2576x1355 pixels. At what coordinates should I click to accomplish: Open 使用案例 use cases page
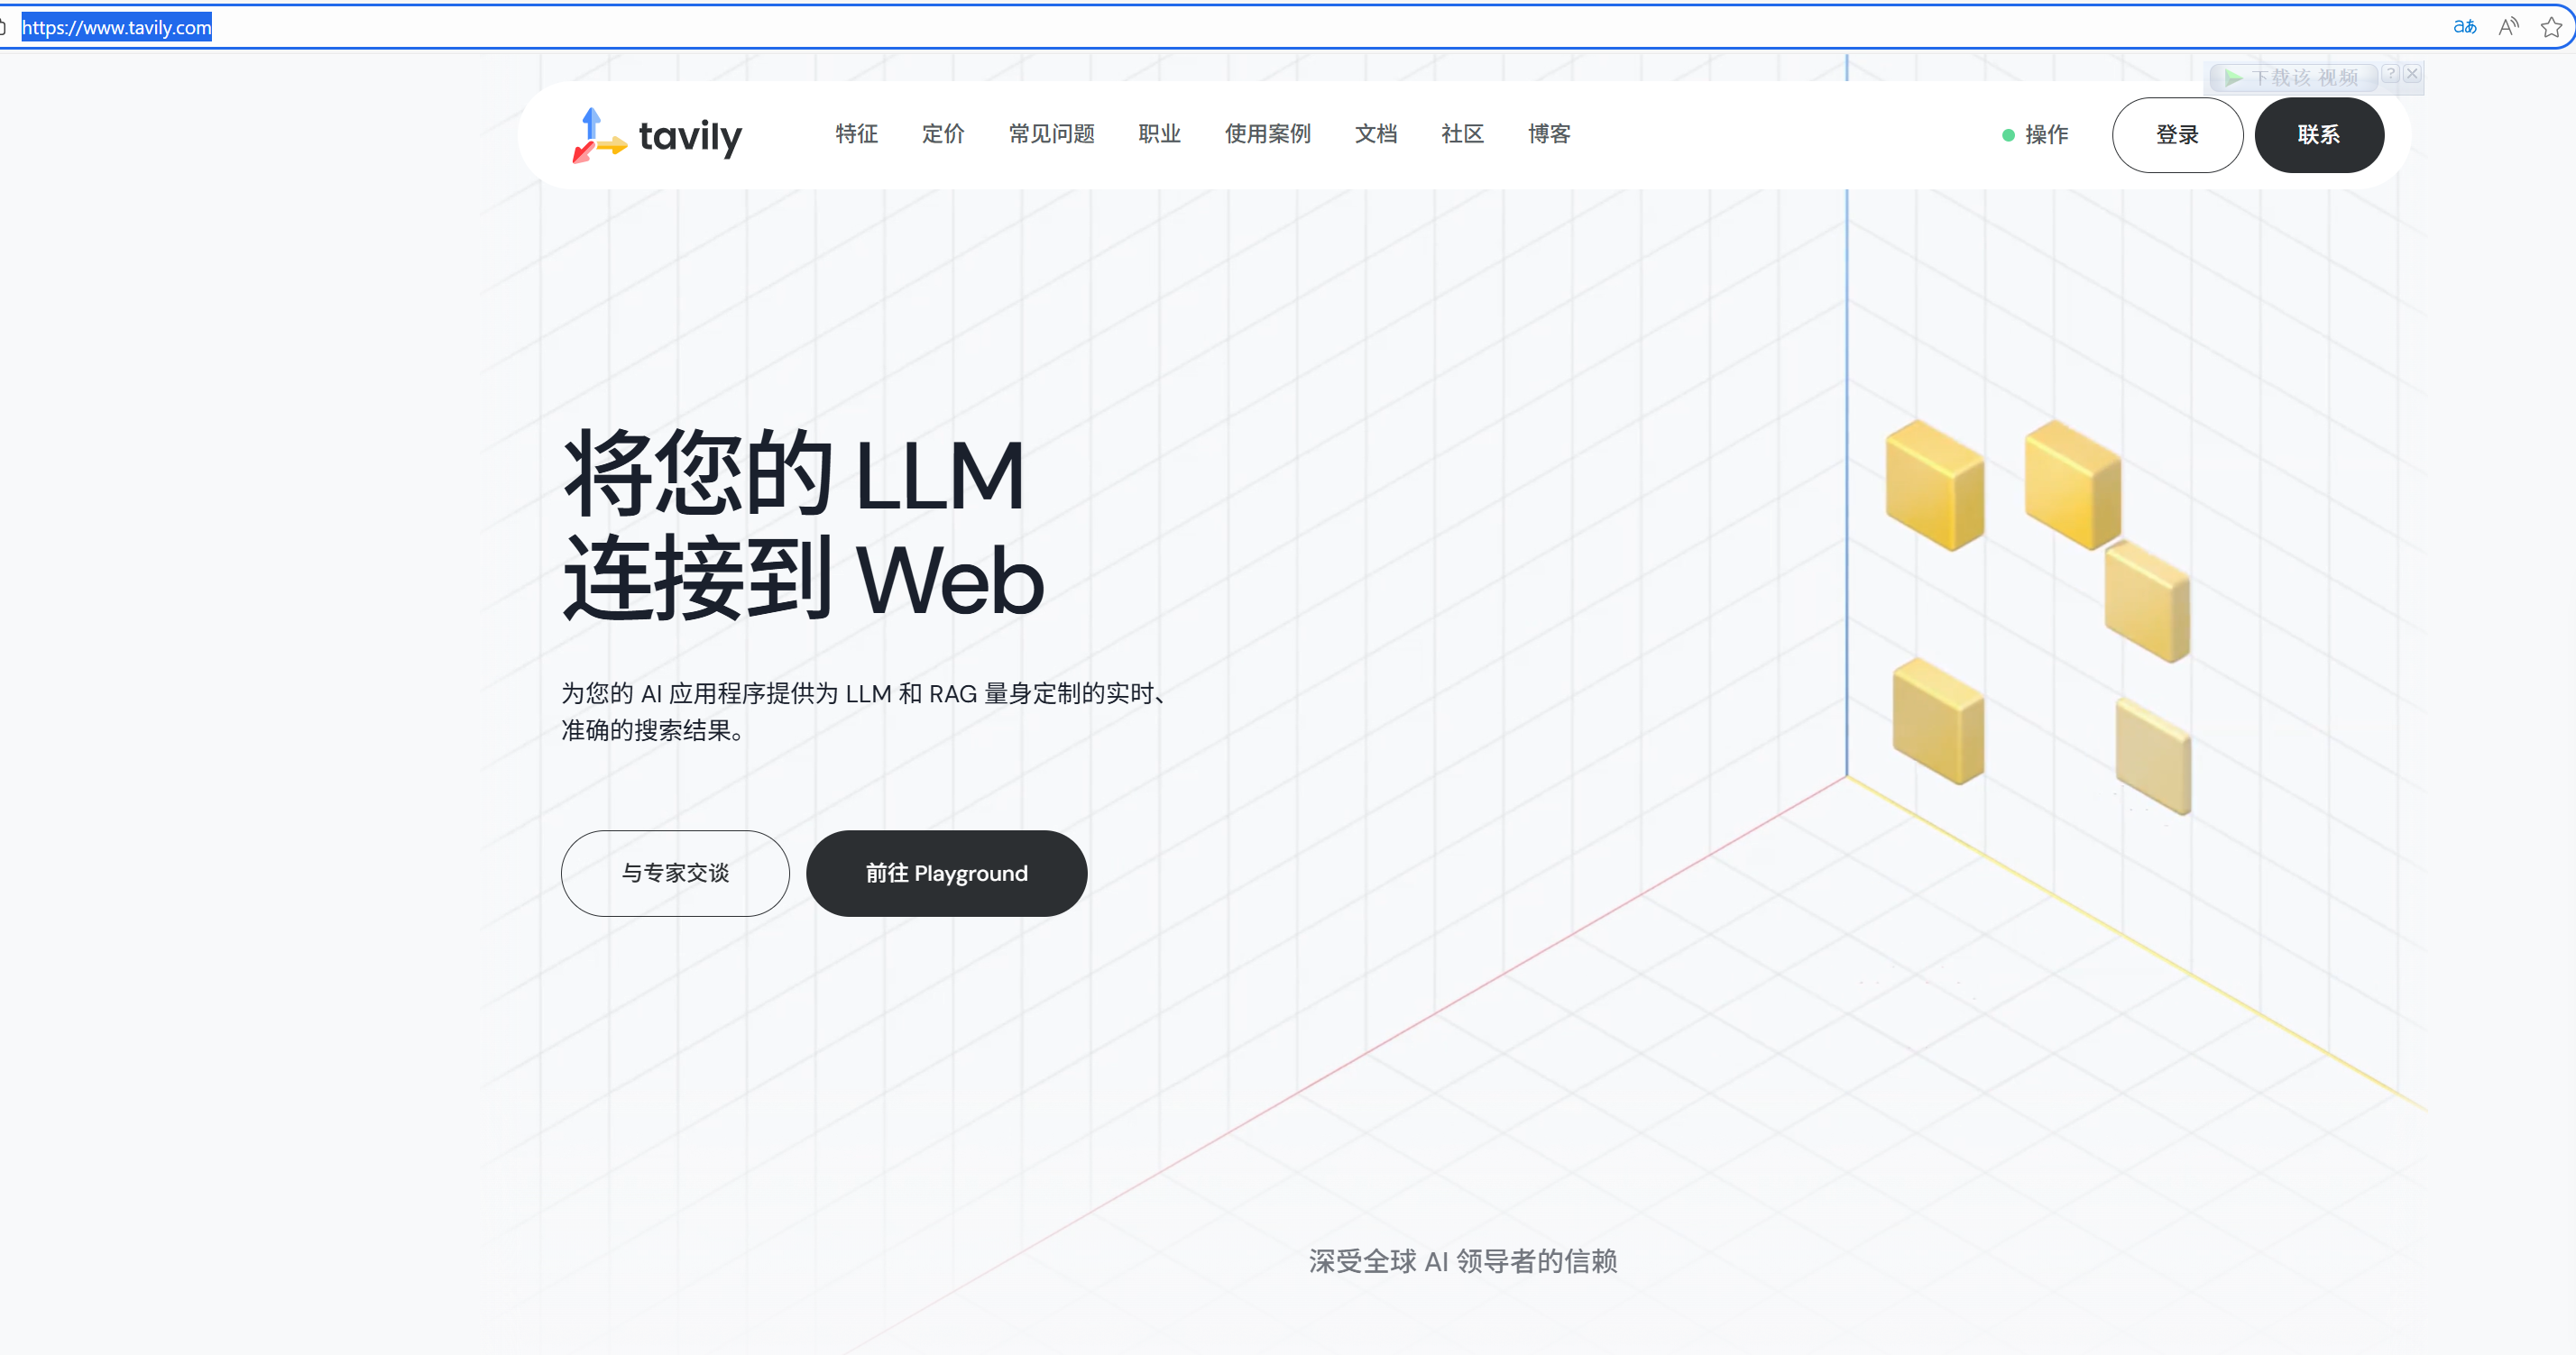click(1267, 134)
